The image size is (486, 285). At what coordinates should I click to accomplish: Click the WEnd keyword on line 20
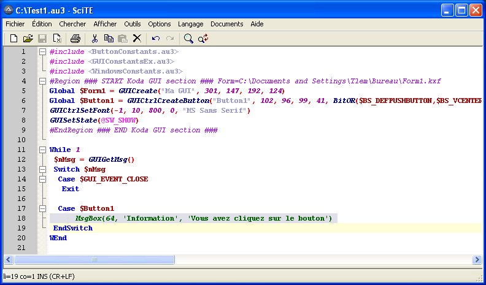pos(58,238)
